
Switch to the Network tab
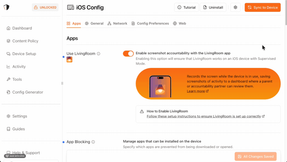[x=117, y=24]
